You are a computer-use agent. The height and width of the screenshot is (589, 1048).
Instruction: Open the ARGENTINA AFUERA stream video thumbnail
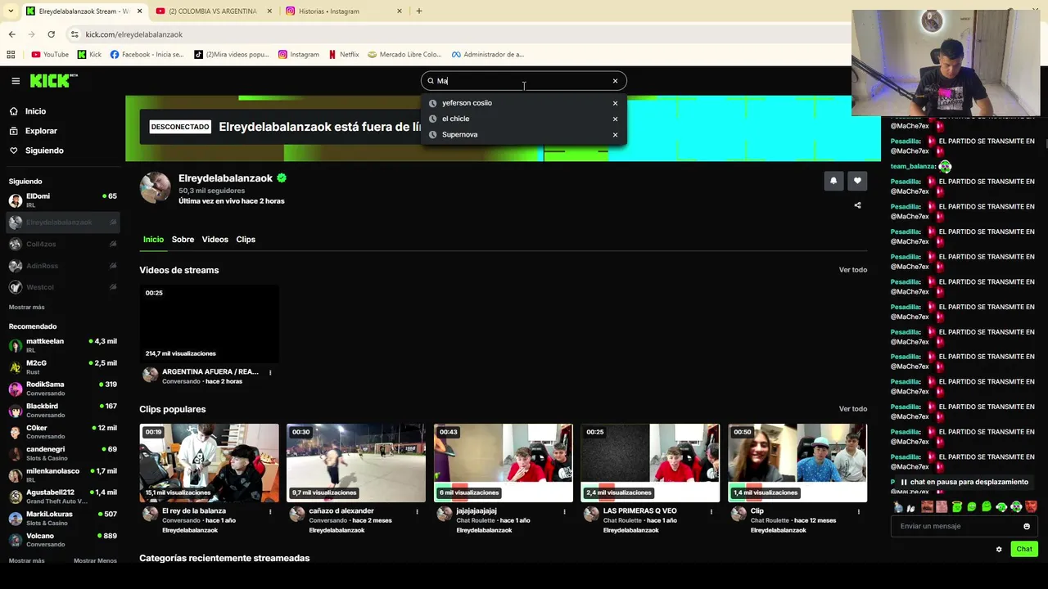point(209,323)
